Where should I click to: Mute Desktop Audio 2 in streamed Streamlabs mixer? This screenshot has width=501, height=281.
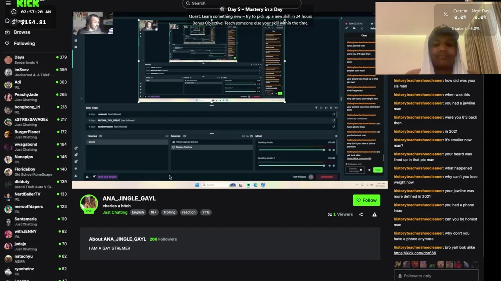point(330,165)
